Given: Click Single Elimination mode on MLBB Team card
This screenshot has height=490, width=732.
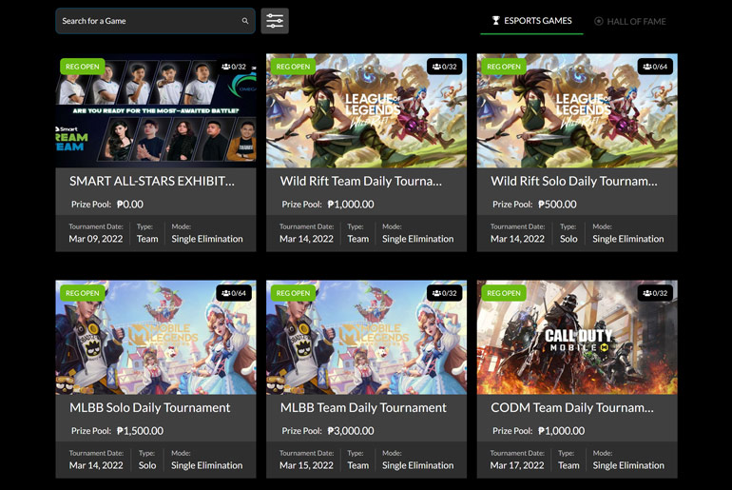Looking at the screenshot, I should click(418, 465).
